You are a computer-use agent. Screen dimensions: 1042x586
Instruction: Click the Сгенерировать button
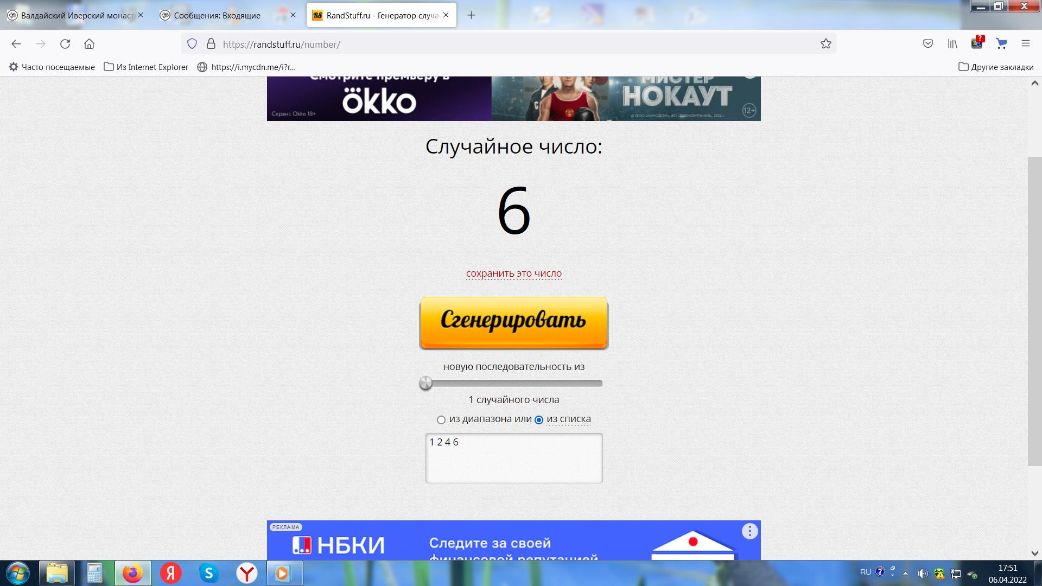click(513, 322)
